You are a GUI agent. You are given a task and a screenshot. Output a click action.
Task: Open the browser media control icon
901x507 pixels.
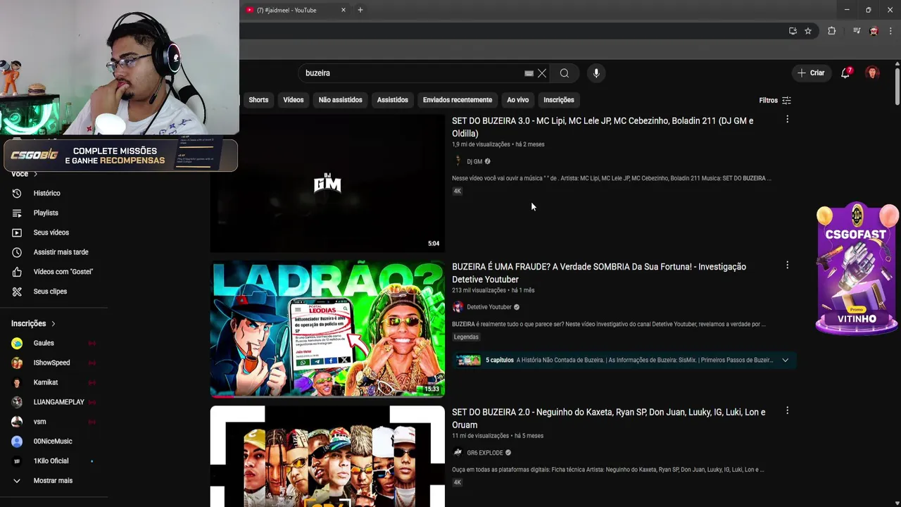pos(857,31)
